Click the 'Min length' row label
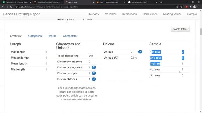202x113 pixels. coord(18,69)
